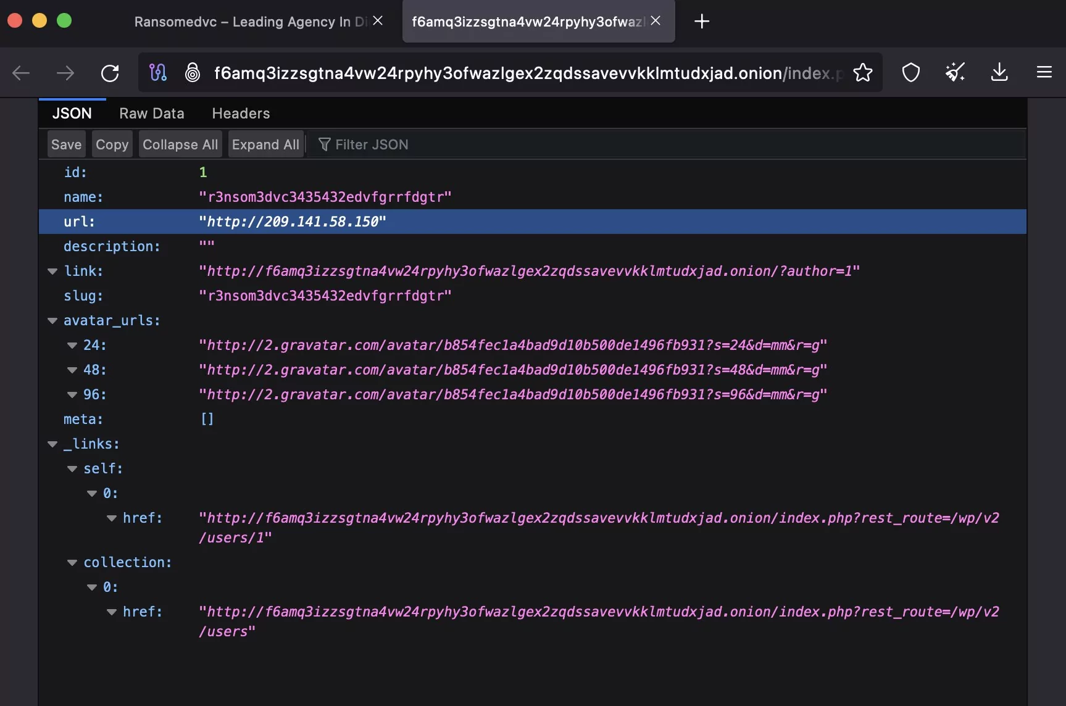Switch to the Headers tab

point(241,114)
